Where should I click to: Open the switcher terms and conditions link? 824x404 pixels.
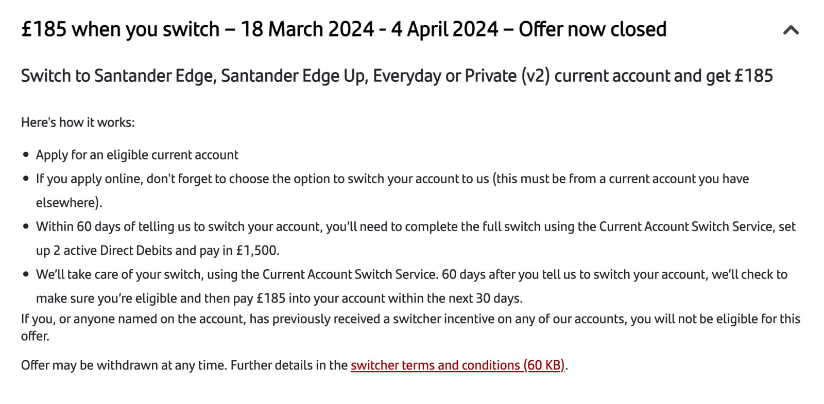(458, 365)
